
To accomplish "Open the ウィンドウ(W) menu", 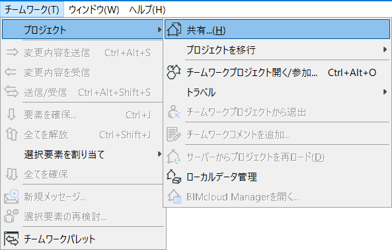I will 94,10.
